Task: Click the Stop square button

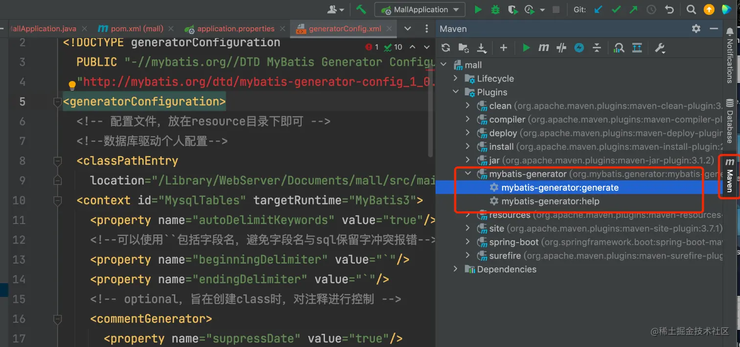Action: [556, 9]
